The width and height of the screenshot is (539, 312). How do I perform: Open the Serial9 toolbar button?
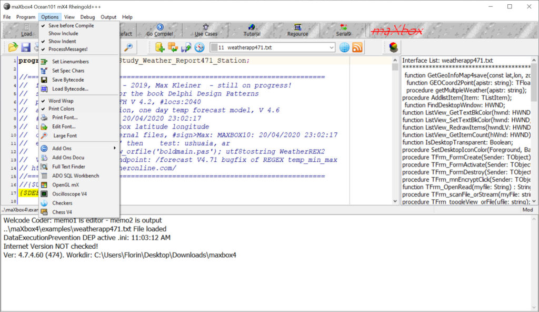[343, 31]
